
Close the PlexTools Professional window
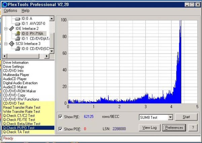(198, 5)
